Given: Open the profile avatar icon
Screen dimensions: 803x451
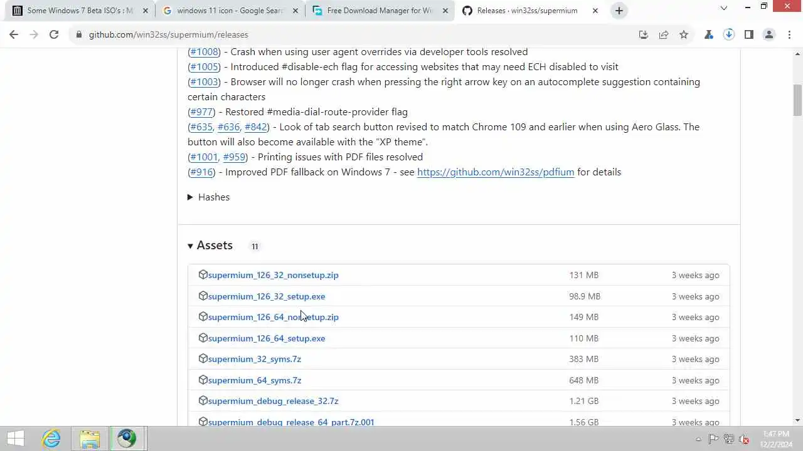Looking at the screenshot, I should pos(769,35).
